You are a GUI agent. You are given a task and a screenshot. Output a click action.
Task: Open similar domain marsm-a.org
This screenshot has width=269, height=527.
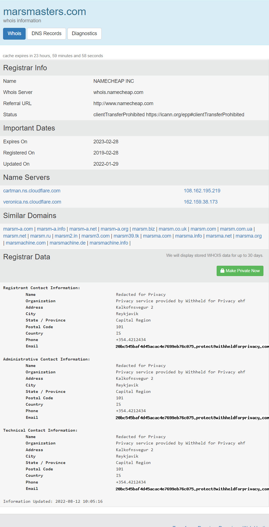pos(114,229)
